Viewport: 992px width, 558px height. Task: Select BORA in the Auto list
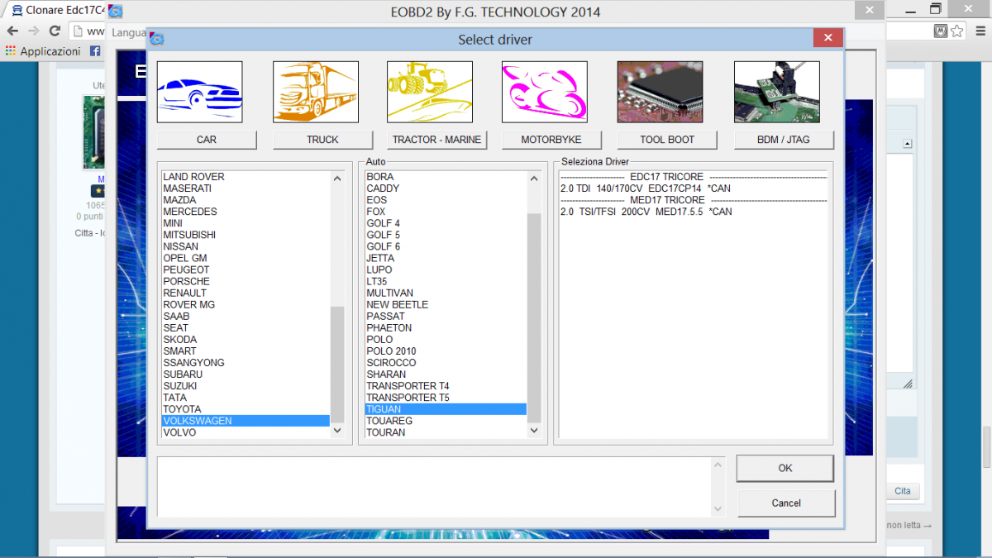446,177
